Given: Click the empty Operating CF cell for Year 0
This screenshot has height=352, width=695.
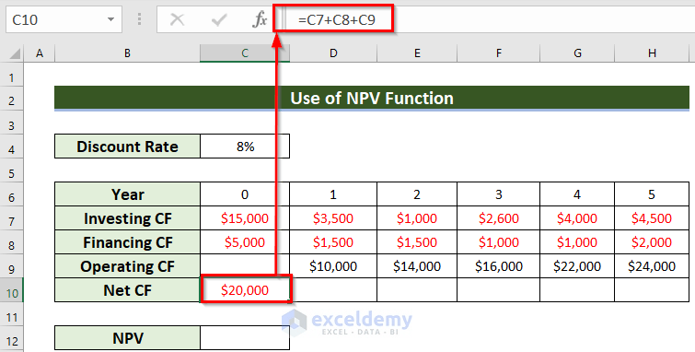Looking at the screenshot, I should coord(245,266).
